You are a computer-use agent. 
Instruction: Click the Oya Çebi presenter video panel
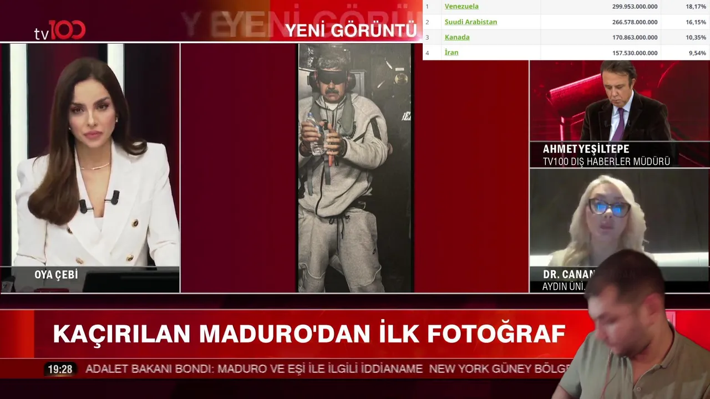[x=90, y=168]
